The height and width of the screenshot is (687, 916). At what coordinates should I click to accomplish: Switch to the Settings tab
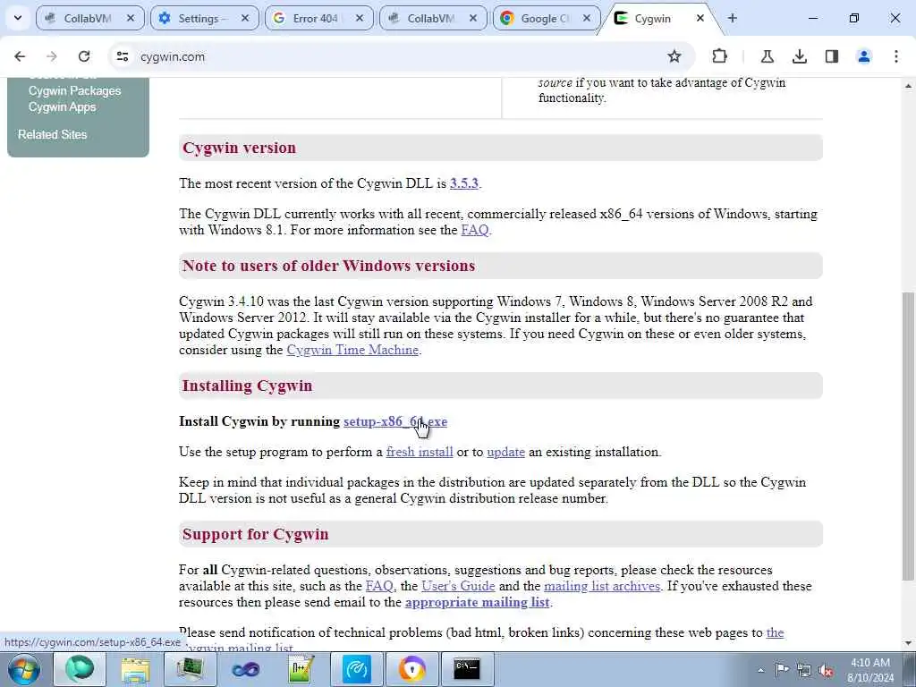click(203, 18)
